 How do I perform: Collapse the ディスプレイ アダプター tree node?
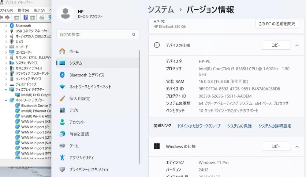pos(6,90)
